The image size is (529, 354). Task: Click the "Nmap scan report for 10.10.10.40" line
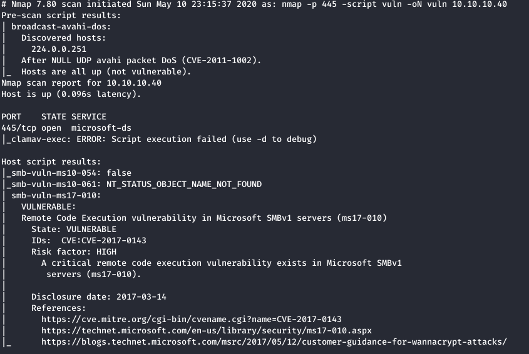click(x=81, y=83)
